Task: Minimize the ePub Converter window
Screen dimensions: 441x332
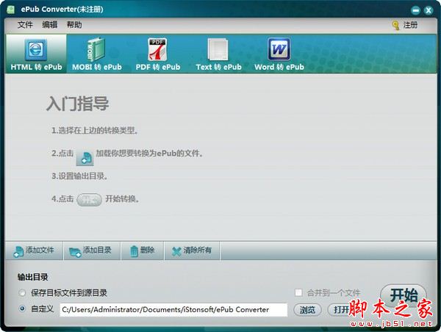Action: tap(415, 10)
